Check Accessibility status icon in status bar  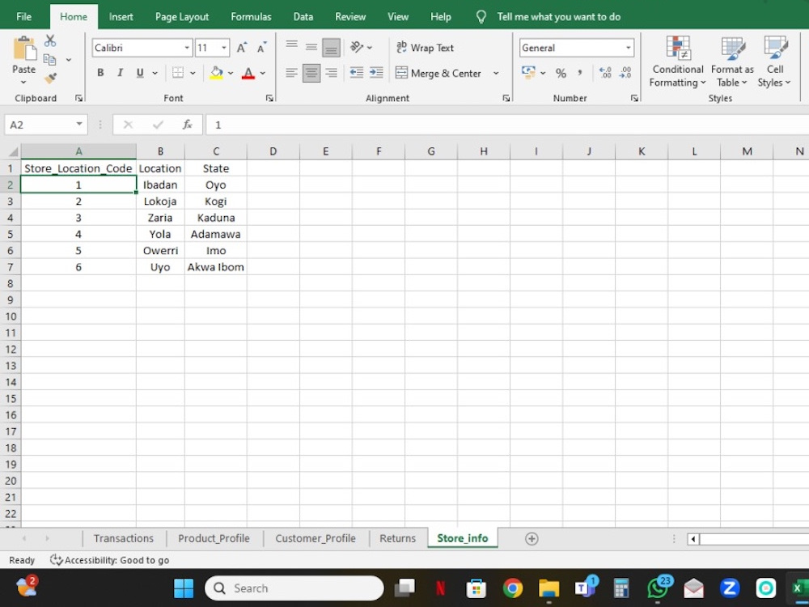click(57, 560)
